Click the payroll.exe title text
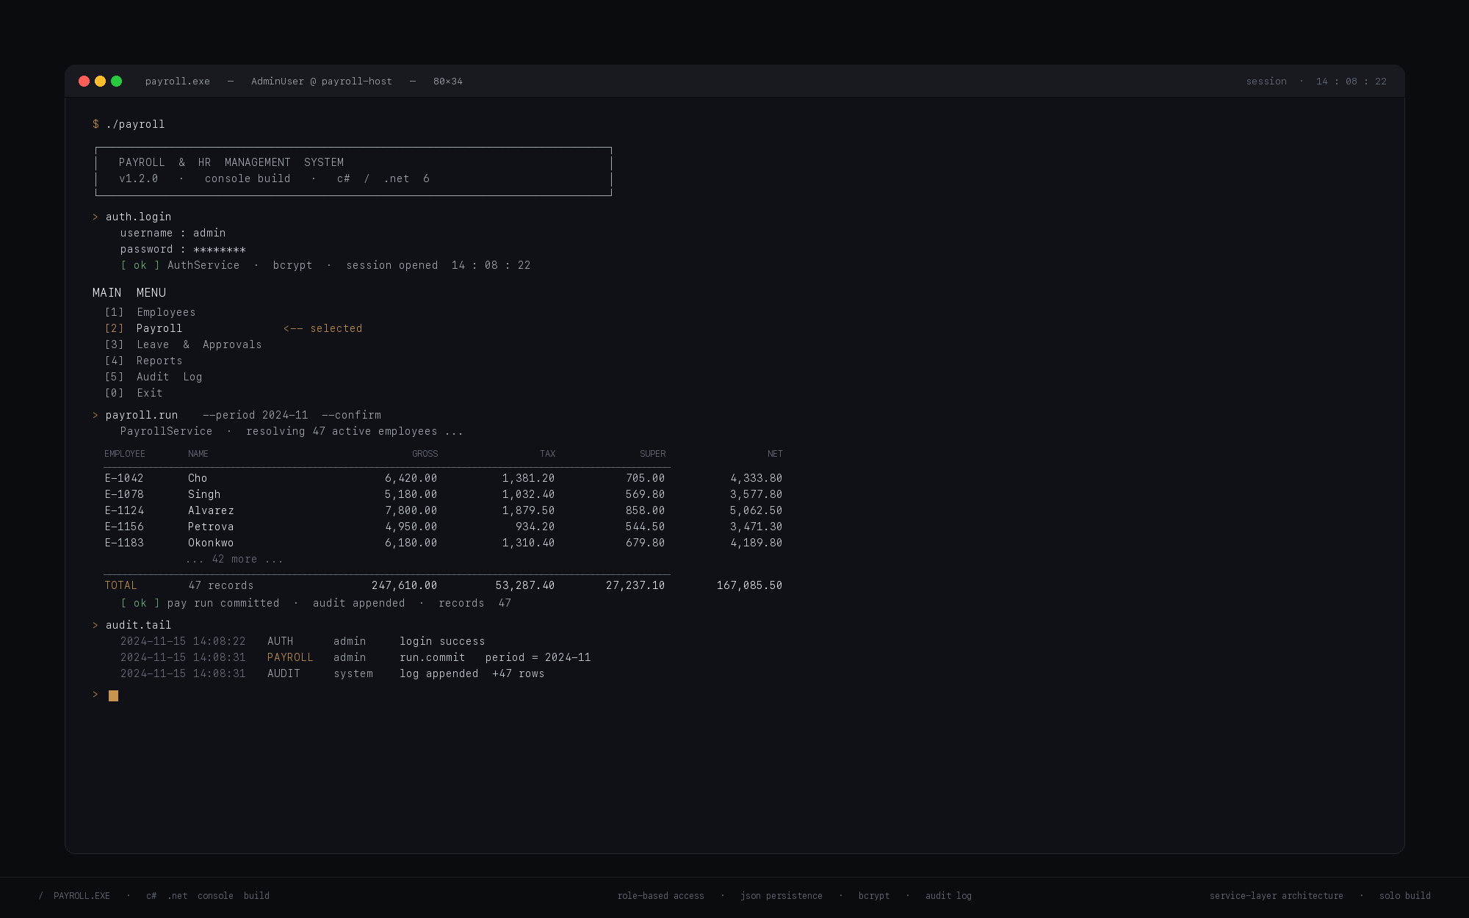1469x918 pixels. (x=178, y=82)
